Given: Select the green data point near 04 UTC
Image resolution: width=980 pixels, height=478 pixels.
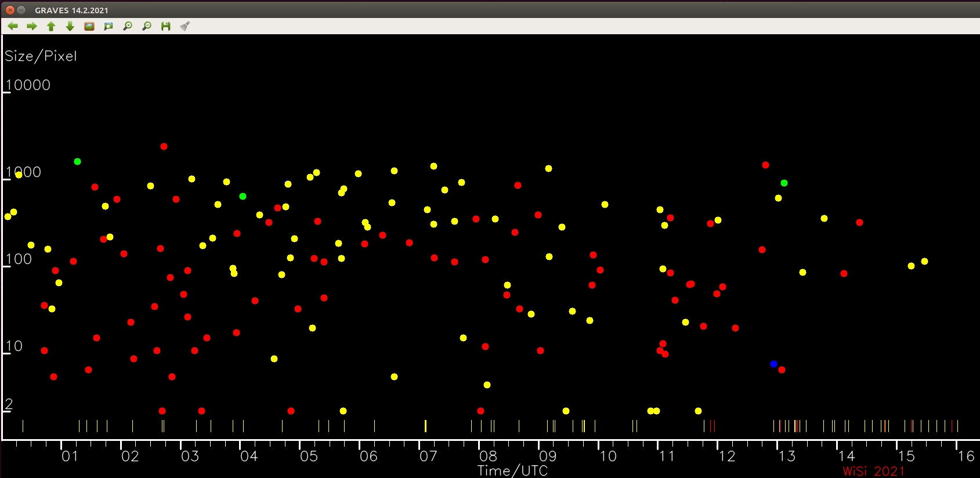Looking at the screenshot, I should tap(243, 196).
